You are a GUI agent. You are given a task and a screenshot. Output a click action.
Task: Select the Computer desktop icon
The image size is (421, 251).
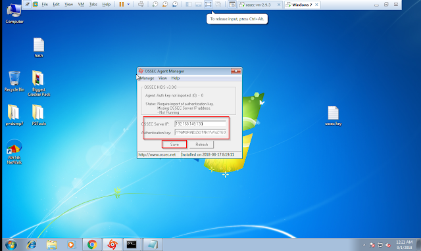[x=14, y=13]
